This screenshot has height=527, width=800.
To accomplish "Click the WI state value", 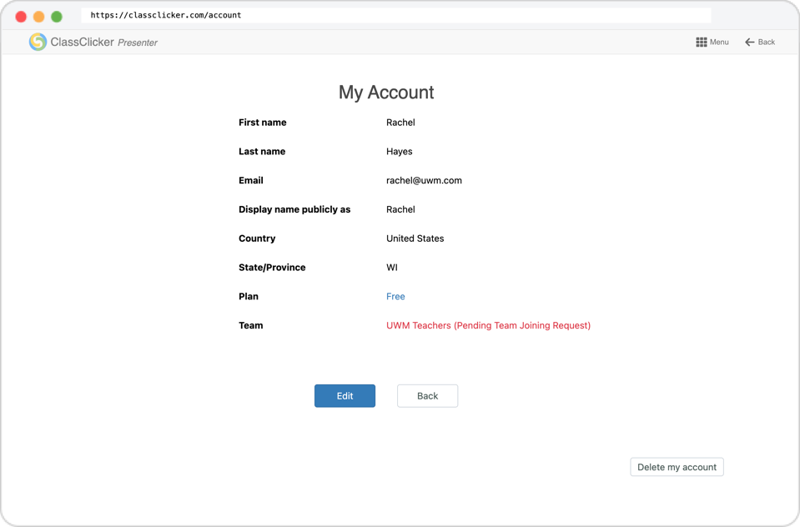I will [392, 268].
